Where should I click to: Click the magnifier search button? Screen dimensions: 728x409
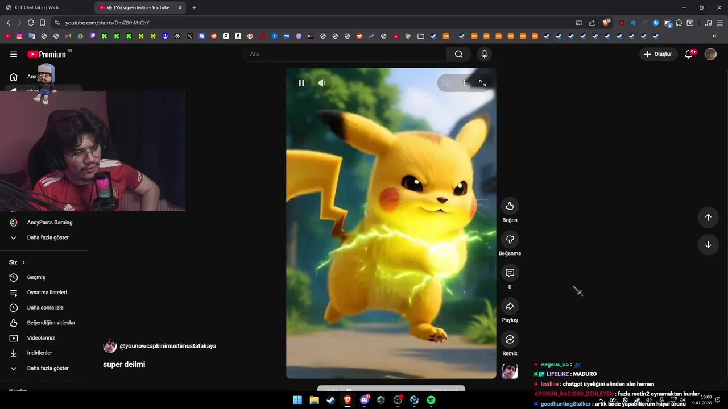click(459, 54)
